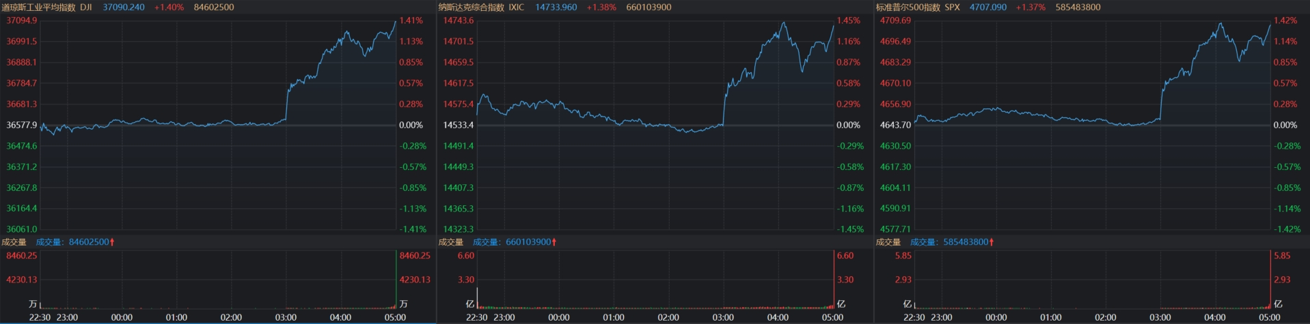This screenshot has width=1310, height=324.
Task: Click the -1.41% percent label in Dow chart
Action: click(413, 229)
